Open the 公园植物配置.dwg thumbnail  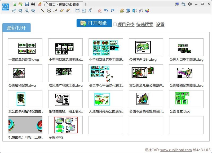[25, 73]
